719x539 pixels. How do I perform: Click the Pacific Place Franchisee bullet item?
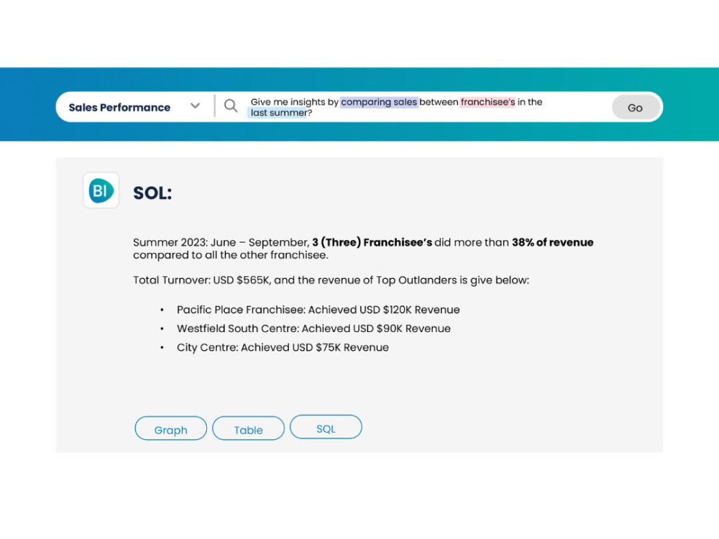point(319,310)
